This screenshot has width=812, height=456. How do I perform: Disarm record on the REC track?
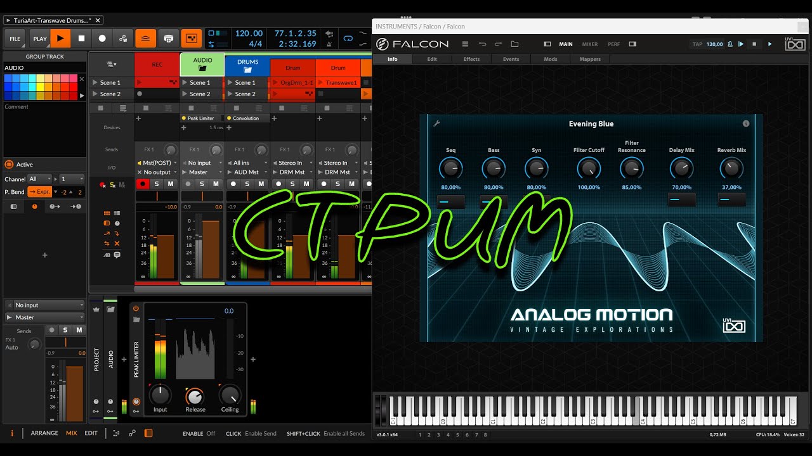[x=142, y=184]
